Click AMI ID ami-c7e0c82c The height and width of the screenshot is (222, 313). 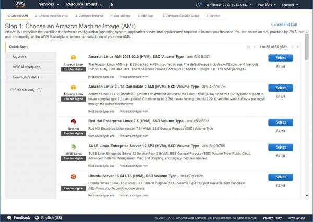[x=191, y=176]
